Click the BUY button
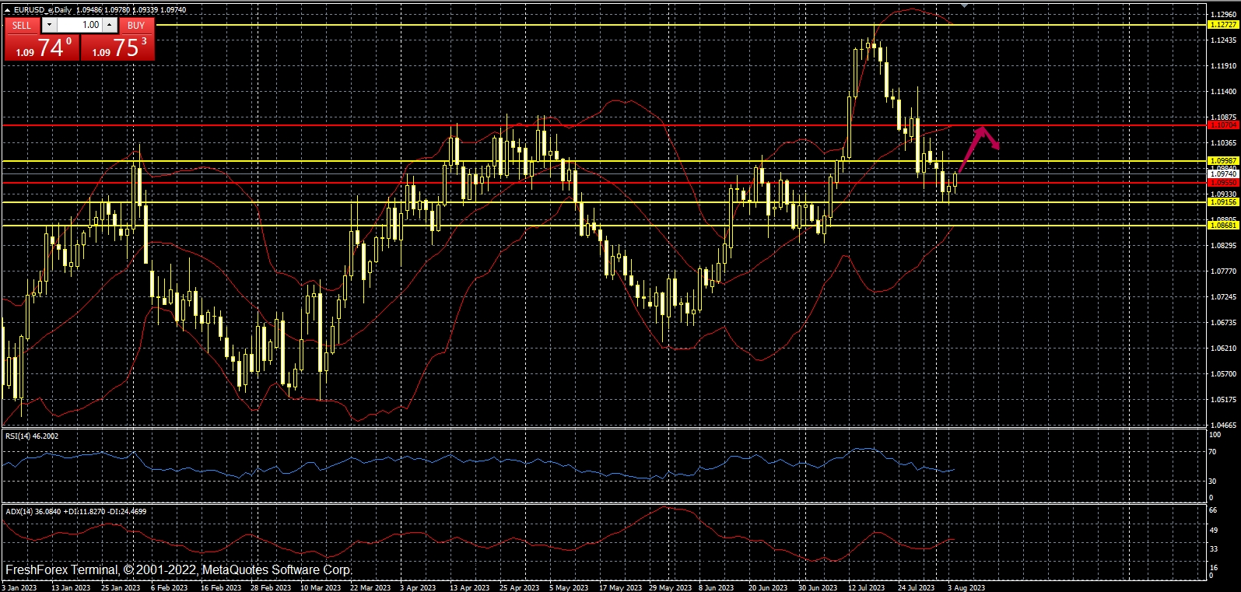Screen dimensions: 1241x592 click(136, 25)
